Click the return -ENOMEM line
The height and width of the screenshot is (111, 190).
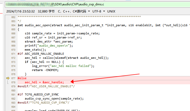pyautogui.click(x=45, y=70)
